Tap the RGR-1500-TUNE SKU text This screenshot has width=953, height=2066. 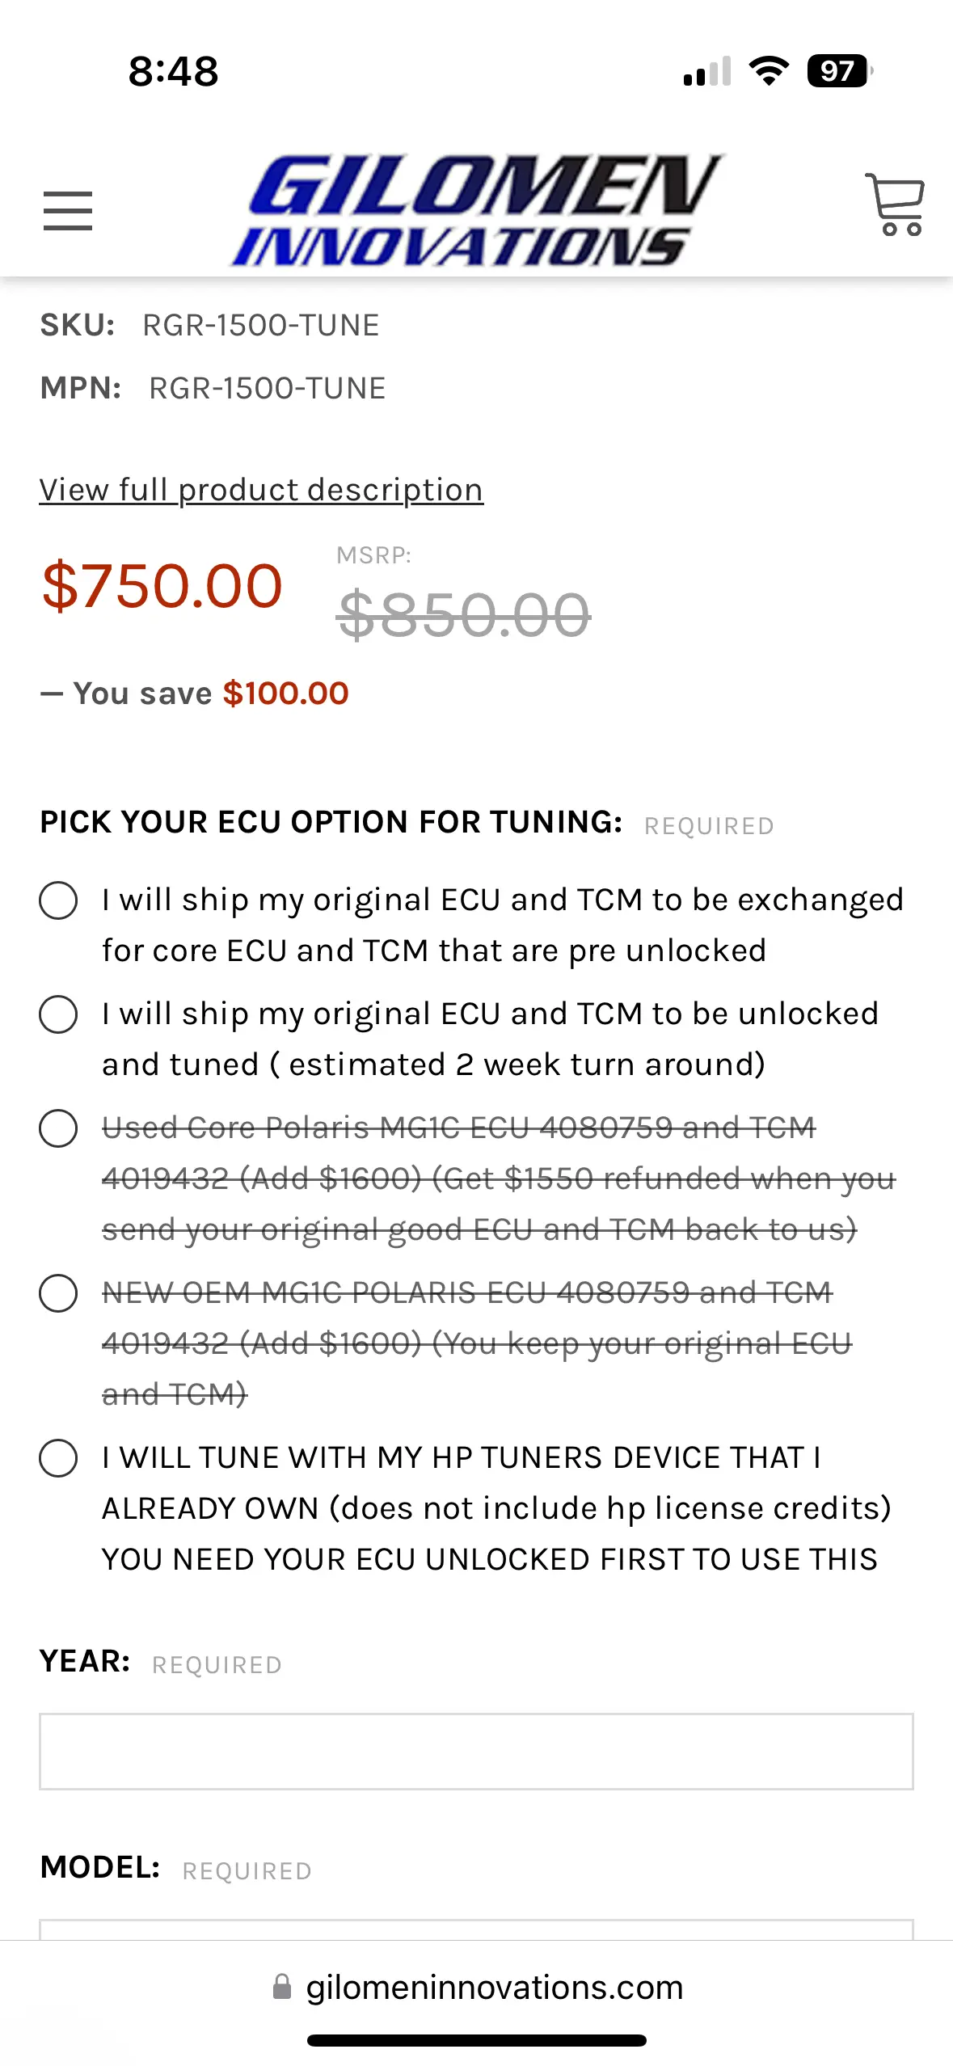click(x=261, y=326)
